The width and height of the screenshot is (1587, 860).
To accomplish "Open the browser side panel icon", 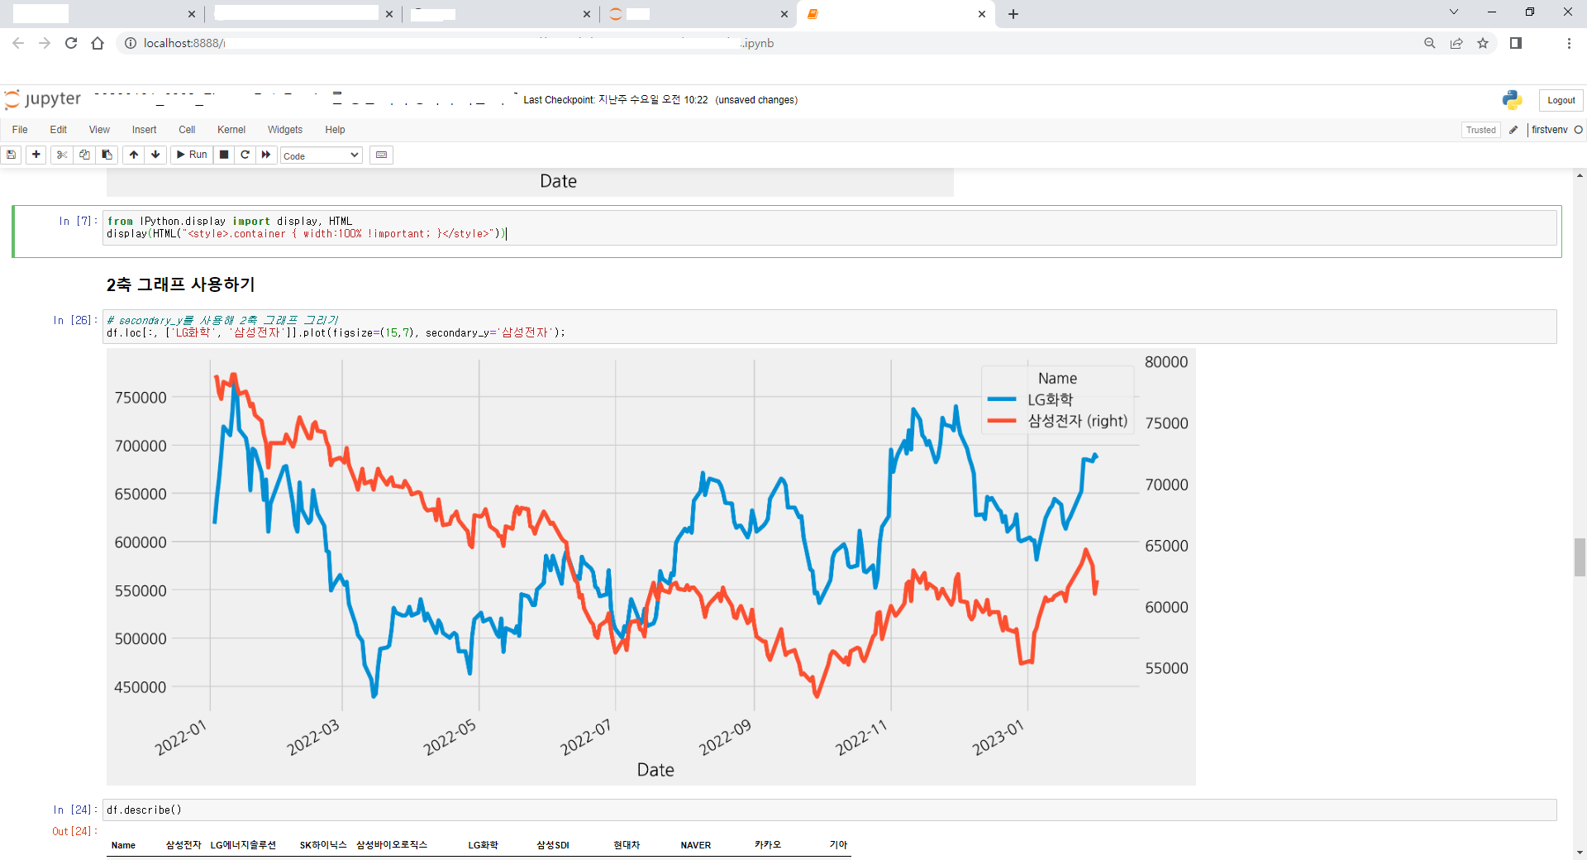I will 1516,43.
